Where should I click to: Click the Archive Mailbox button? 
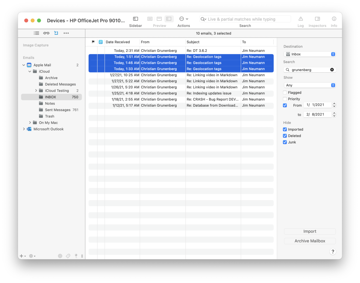click(310, 241)
